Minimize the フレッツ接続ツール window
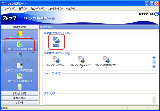 coord(147,4)
